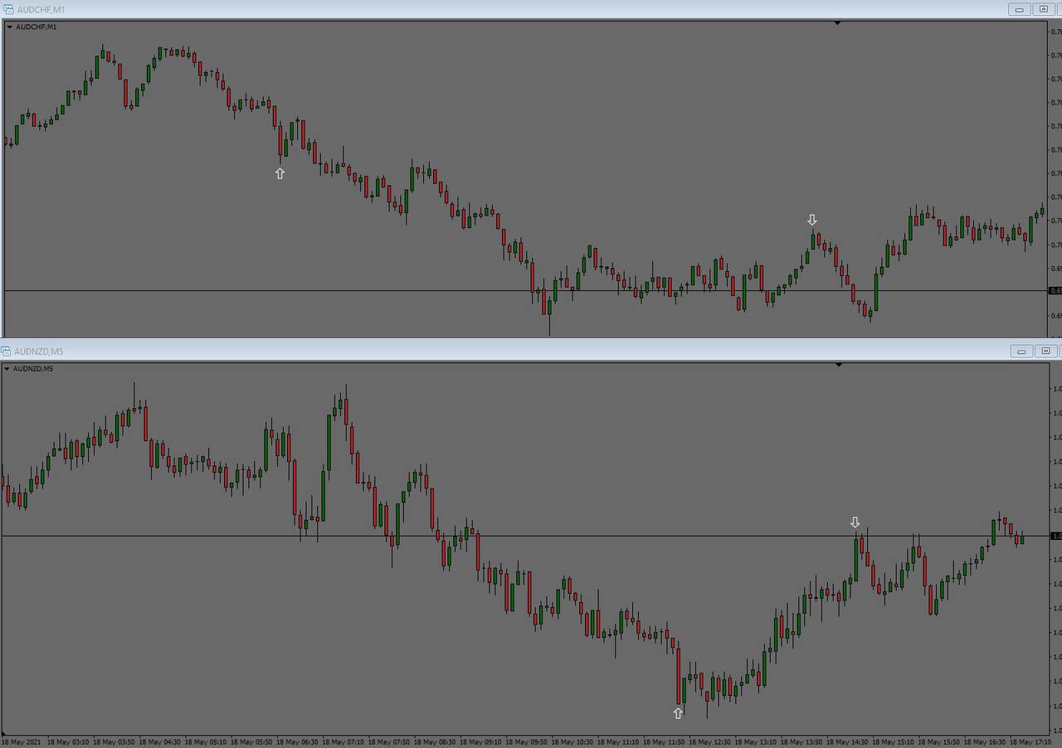The height and width of the screenshot is (748, 1062).
Task: Open the AUDNZD,M5 chart label dropdown triangle
Action: coord(7,368)
